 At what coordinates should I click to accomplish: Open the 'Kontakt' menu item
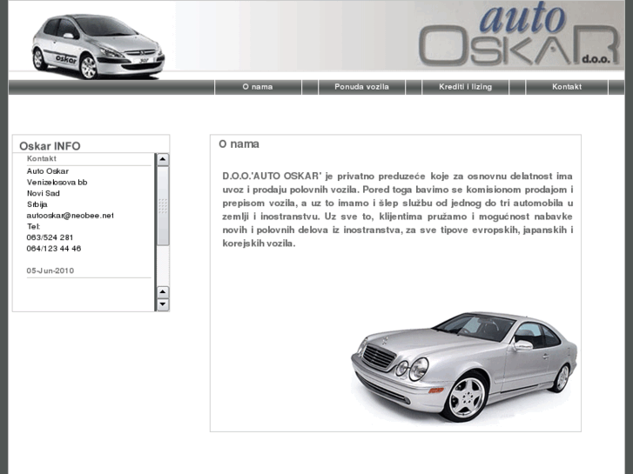567,87
